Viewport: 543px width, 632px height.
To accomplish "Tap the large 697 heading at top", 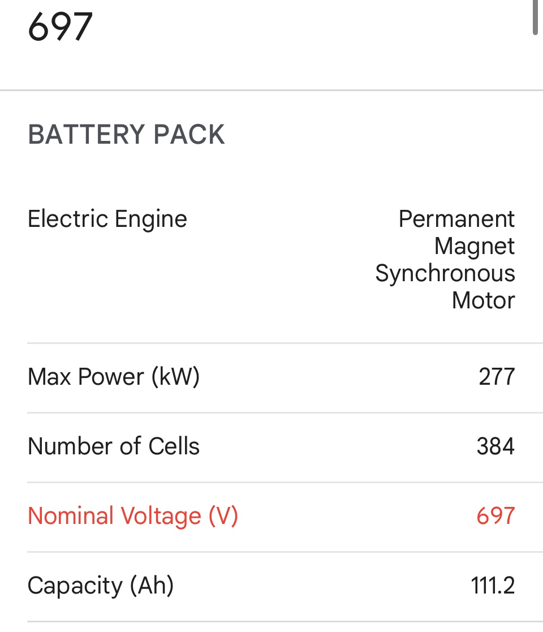I will point(60,27).
